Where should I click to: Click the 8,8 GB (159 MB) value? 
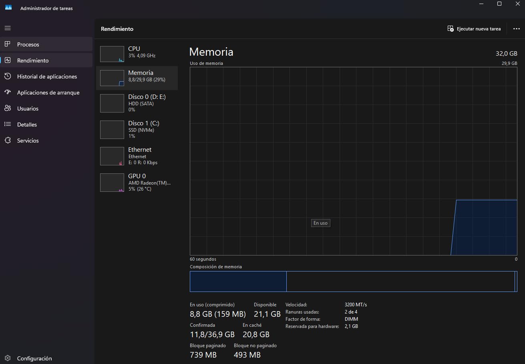pyautogui.click(x=218, y=314)
